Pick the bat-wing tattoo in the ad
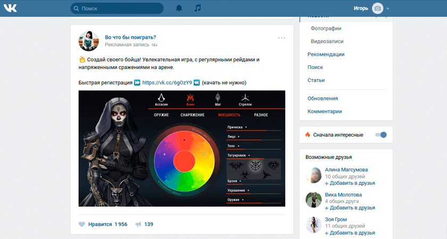This screenshot has width=447, height=239. [x=235, y=166]
